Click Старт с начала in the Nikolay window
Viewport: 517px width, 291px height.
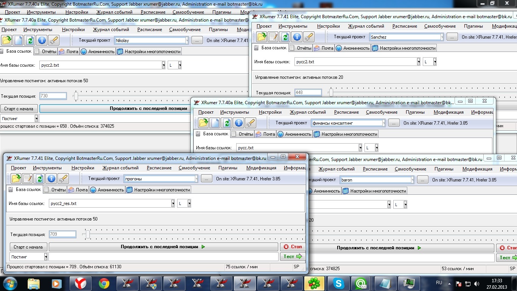tap(19, 109)
